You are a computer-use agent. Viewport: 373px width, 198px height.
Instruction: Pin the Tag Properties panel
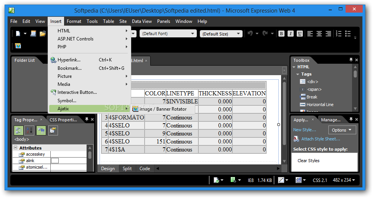click(87, 119)
